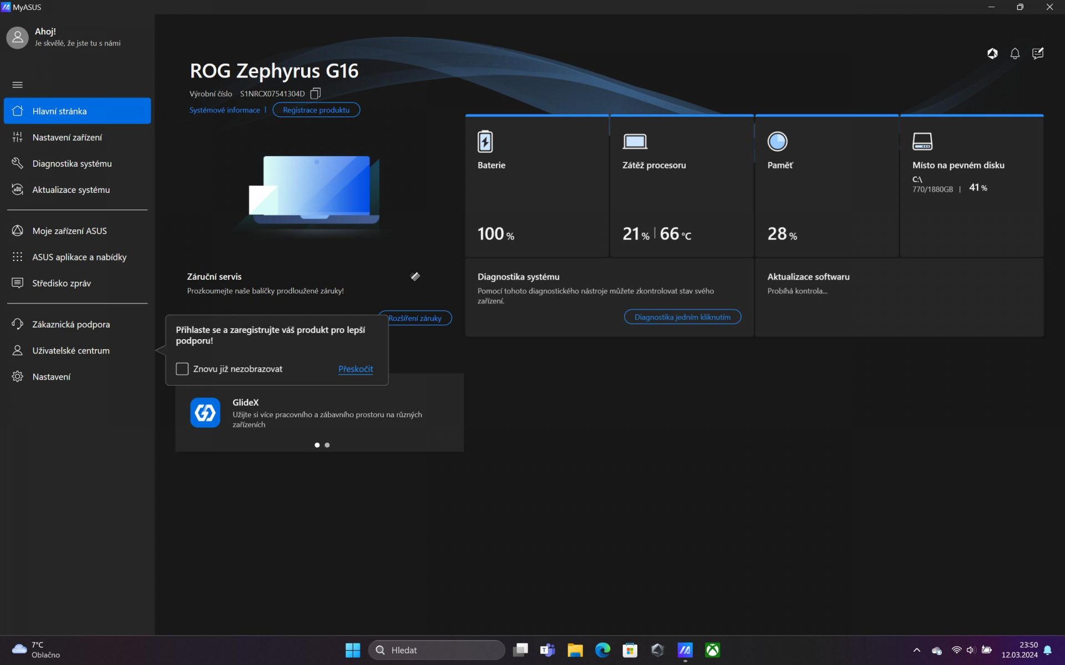Click the Baterie battery icon
The height and width of the screenshot is (665, 1065).
tap(485, 141)
